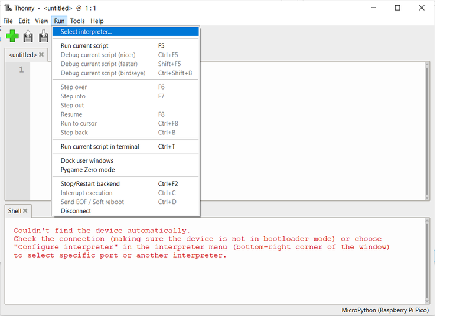Choose Disconnect from Run menu
This screenshot has width=476, height=316.
(x=126, y=211)
